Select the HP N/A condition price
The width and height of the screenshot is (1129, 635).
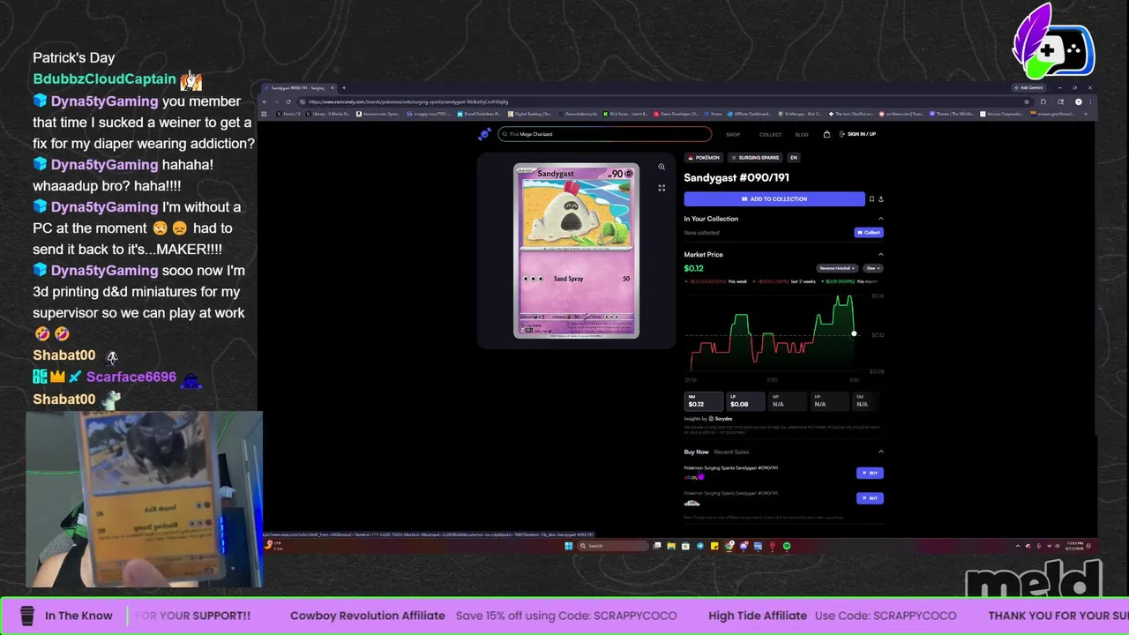830,401
